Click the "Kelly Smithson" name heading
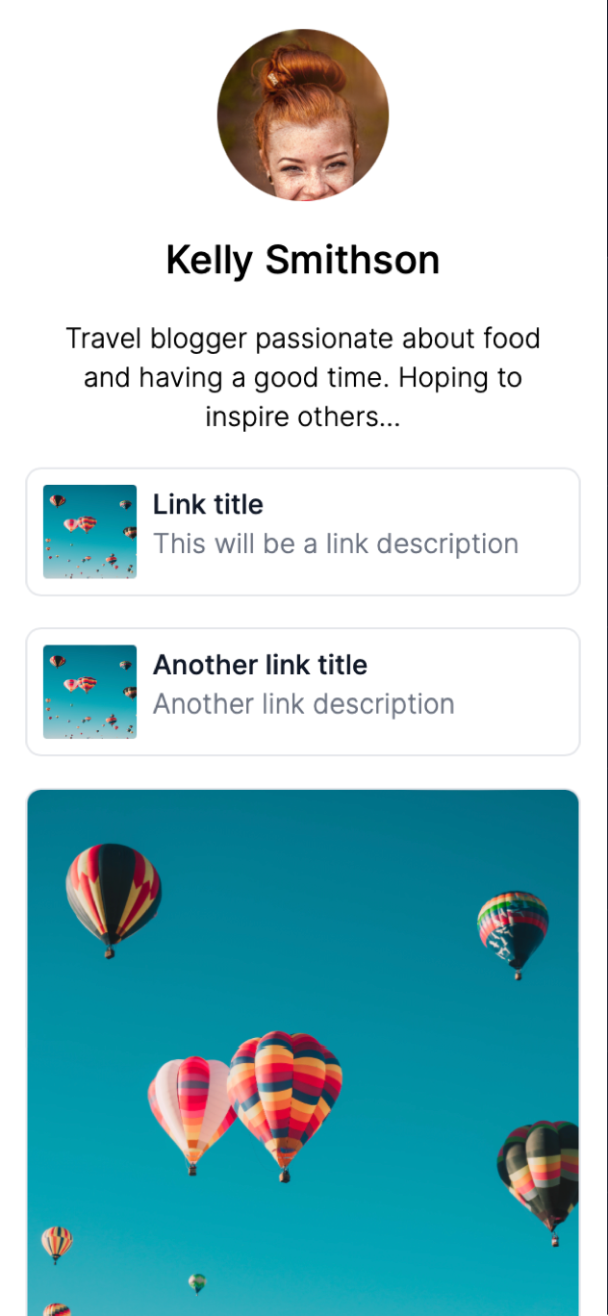Screen dimensions: 608x1316 303,261
